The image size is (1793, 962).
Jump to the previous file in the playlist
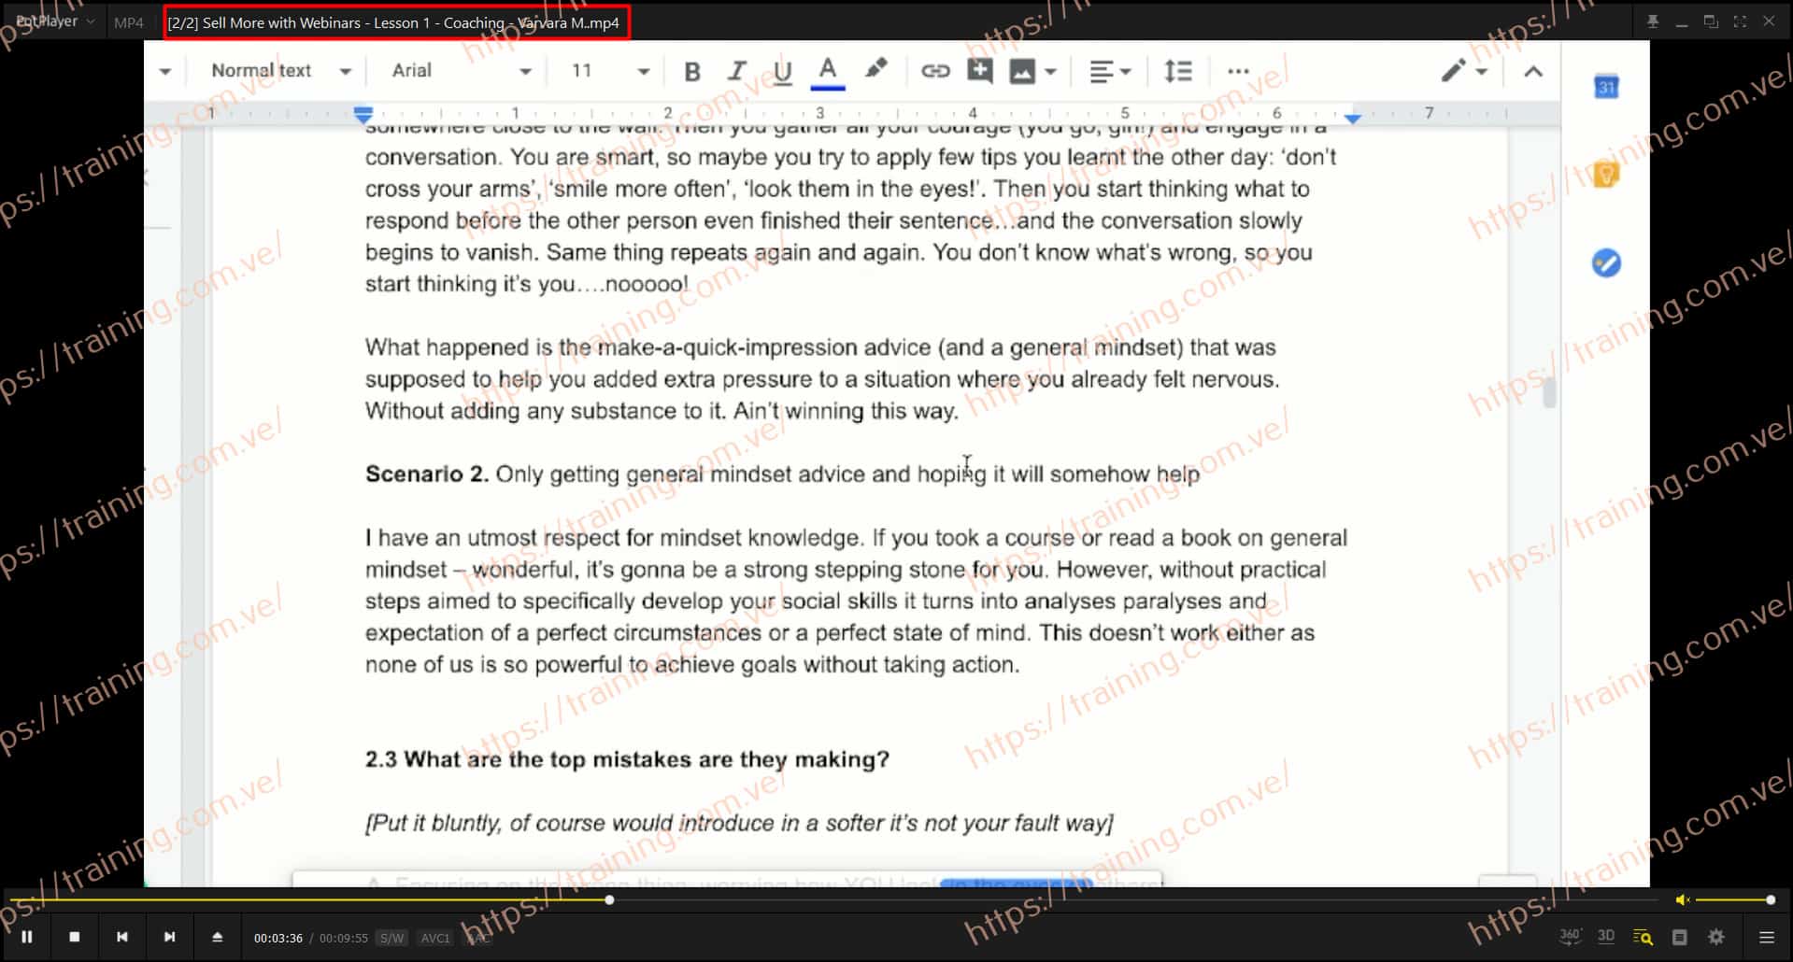[122, 937]
